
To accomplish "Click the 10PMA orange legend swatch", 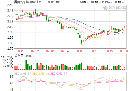I will tap(100, 2).
